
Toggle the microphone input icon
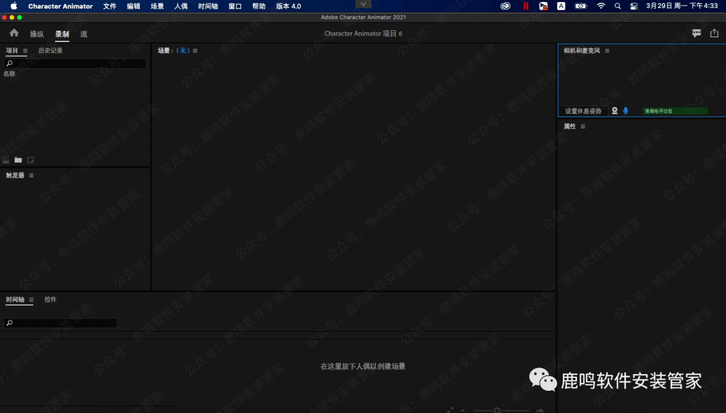(x=626, y=111)
